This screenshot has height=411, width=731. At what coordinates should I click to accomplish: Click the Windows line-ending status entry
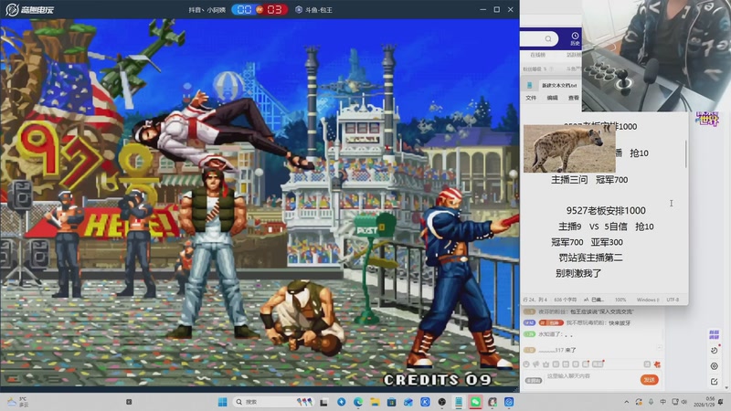[648, 300]
